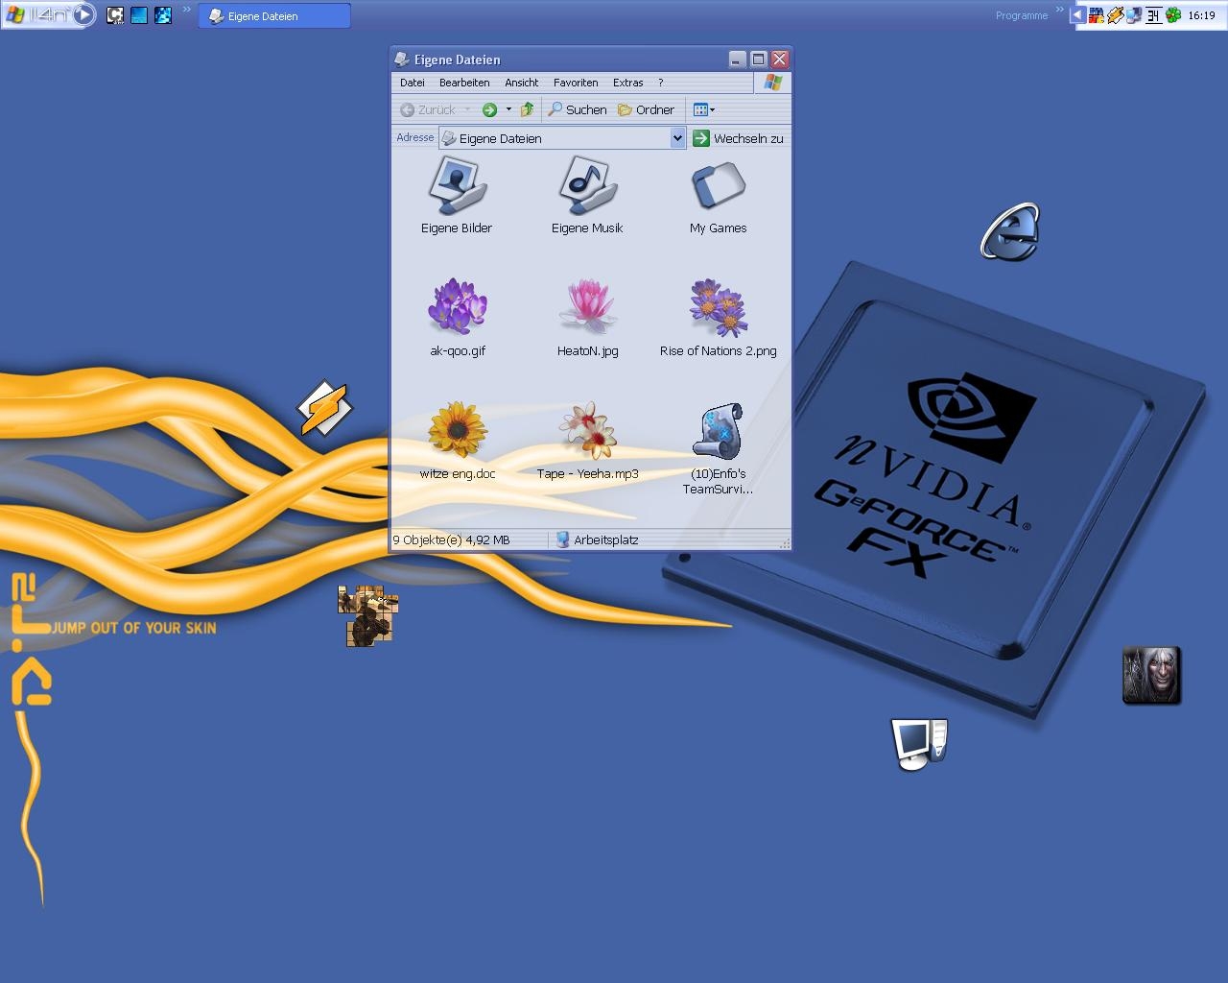1228x983 pixels.
Task: Open the Favoriten menu
Action: 576,83
